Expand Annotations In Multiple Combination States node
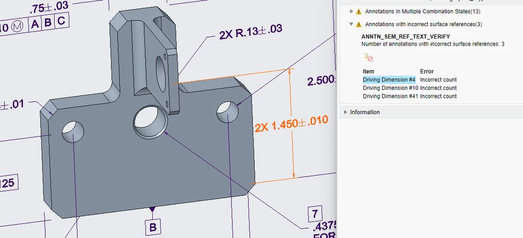Image resolution: width=523 pixels, height=238 pixels. point(351,12)
